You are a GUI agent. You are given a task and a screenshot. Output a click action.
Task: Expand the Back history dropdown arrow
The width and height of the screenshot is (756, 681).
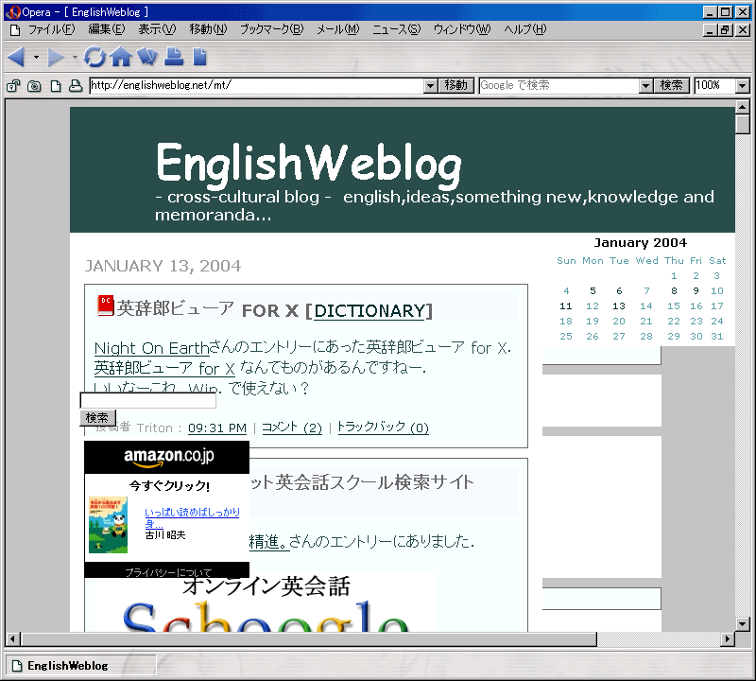click(x=36, y=58)
